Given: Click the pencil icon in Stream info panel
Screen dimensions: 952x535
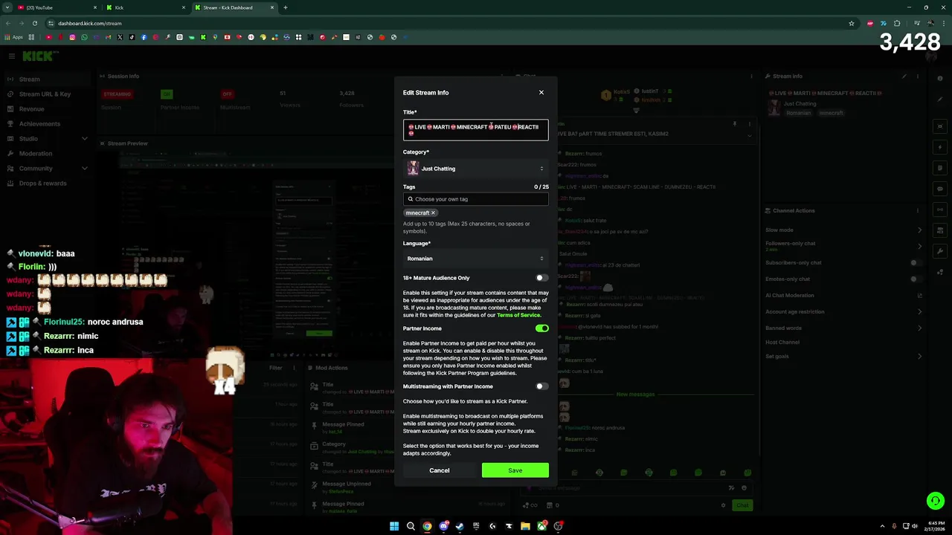Looking at the screenshot, I should coord(904,76).
